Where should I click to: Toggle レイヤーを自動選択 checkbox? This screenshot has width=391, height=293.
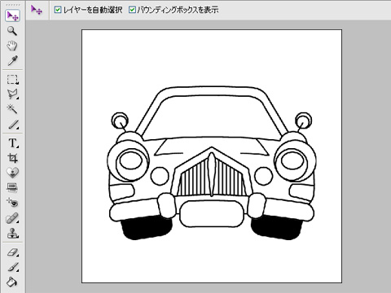(x=58, y=10)
